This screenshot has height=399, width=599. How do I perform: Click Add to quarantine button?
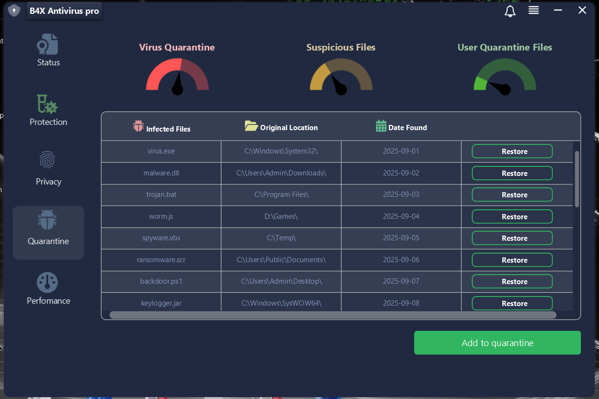pyautogui.click(x=497, y=343)
